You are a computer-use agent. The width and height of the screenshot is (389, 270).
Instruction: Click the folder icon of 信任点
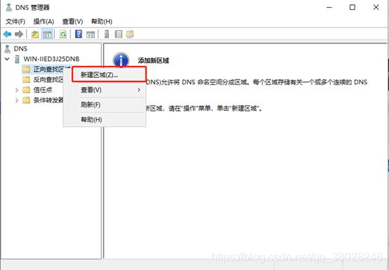tap(26, 90)
